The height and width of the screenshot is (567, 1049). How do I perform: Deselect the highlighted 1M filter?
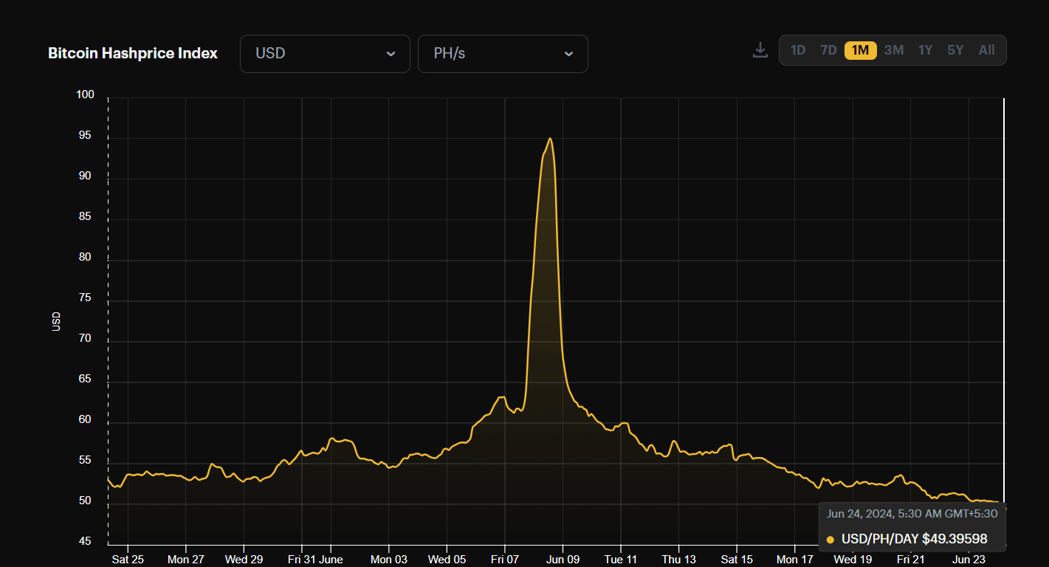coord(860,49)
